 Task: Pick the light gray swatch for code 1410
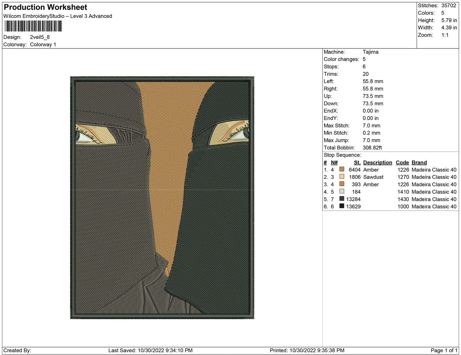[342, 191]
